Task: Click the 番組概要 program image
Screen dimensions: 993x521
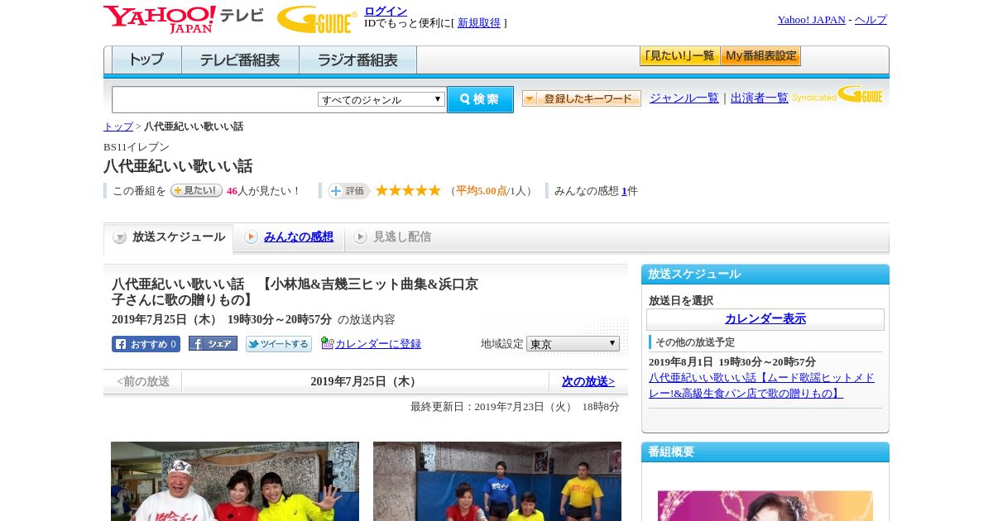Action: (x=765, y=506)
